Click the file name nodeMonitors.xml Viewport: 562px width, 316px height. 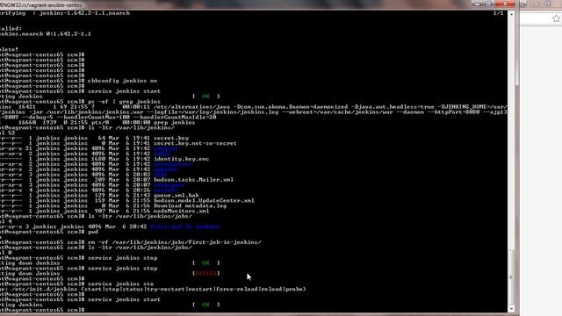182,211
